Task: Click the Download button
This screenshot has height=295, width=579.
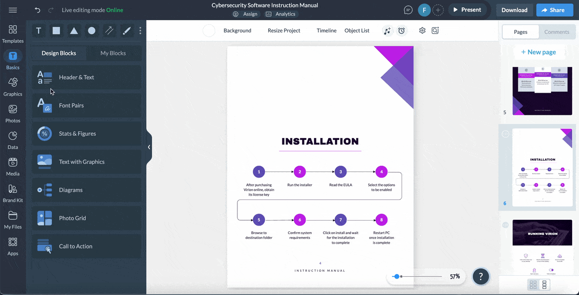Action: pyautogui.click(x=514, y=10)
